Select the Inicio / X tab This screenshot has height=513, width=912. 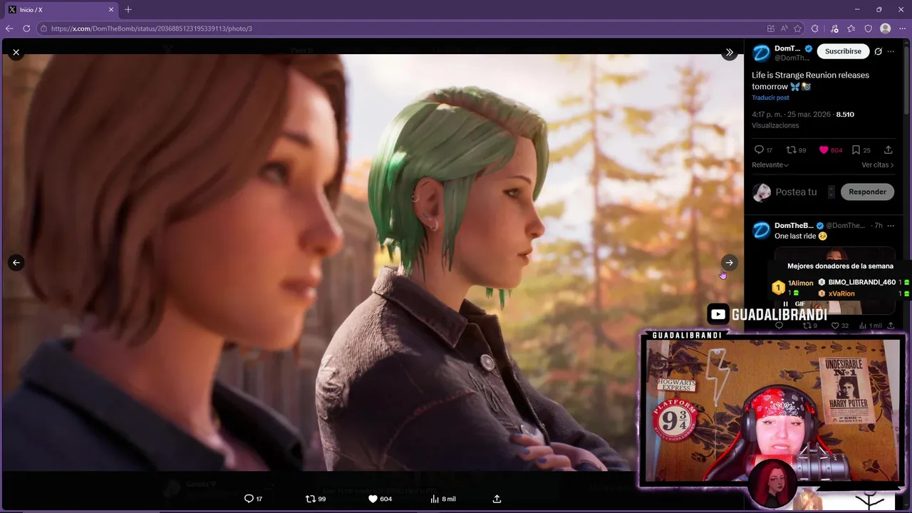click(x=60, y=10)
